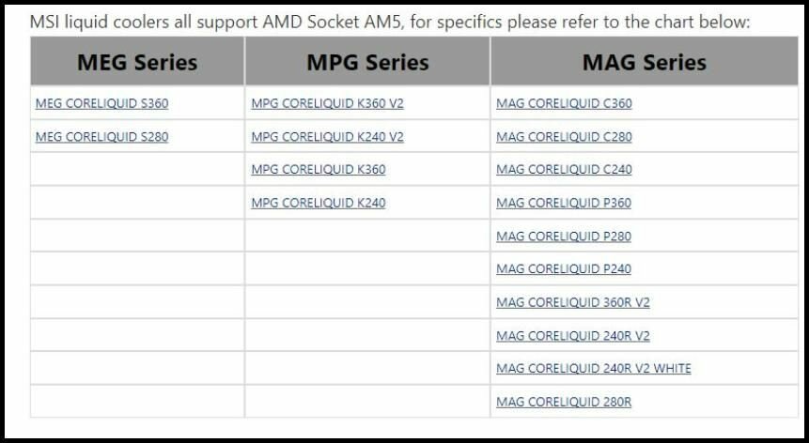Screen dimensions: 809x443
Task: Click the MPG CORELIQUID K360 V2 link
Action: (x=327, y=103)
